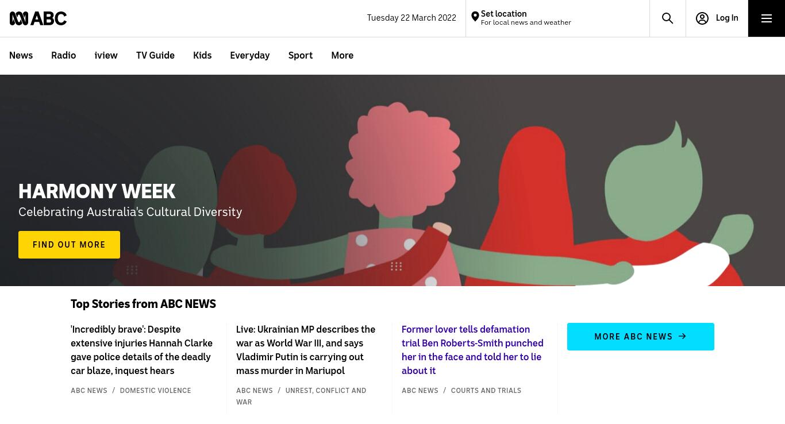The width and height of the screenshot is (785, 424).
Task: Click the Log In text
Action: click(x=727, y=18)
